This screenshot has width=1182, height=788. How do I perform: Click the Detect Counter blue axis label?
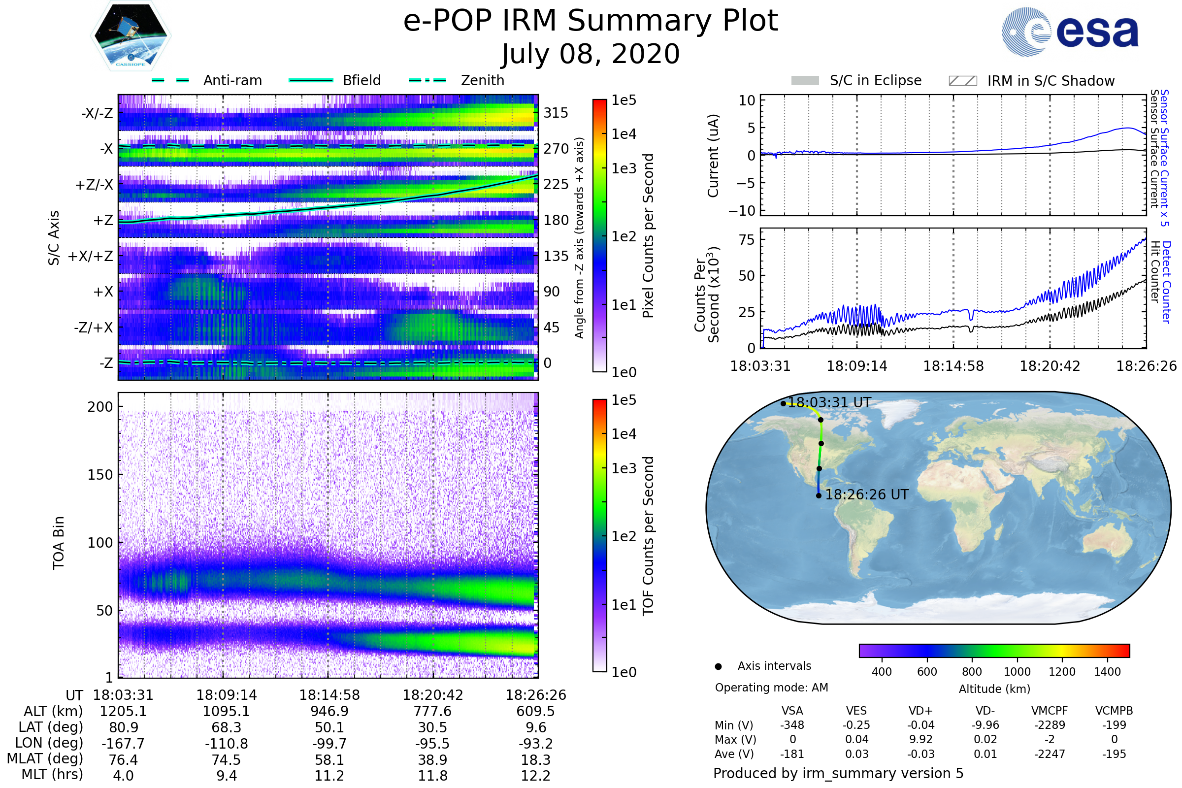coord(1166,282)
